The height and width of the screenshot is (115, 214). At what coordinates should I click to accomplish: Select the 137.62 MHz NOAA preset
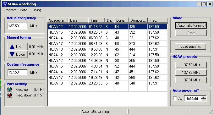191,73
